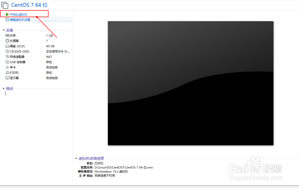Click the 虚拟机详细信息 heading text
Image resolution: width=299 pixels, height=188 pixels.
pyautogui.click(x=91, y=158)
